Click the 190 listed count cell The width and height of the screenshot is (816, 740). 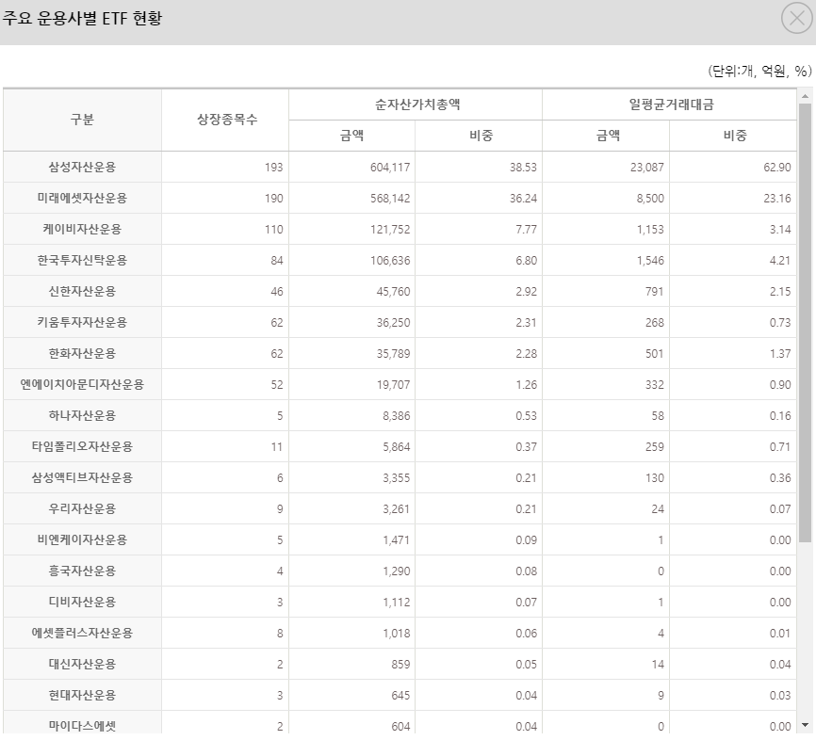(x=274, y=199)
